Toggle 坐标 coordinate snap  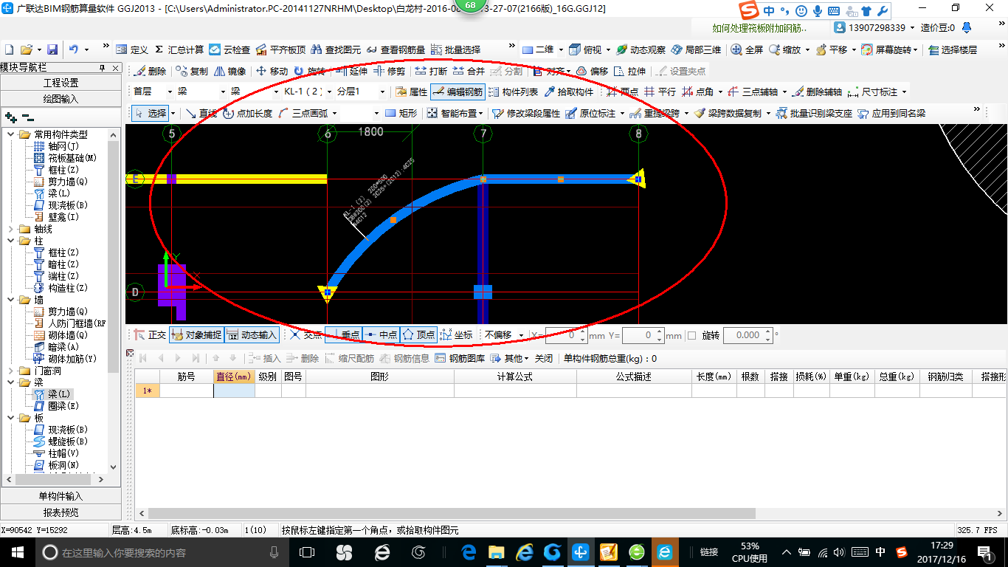[x=456, y=334]
